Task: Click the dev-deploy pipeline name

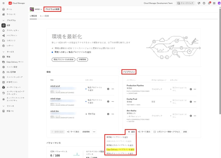Action: [x=131, y=111]
